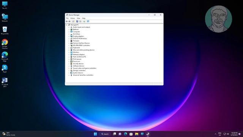
Task: Select the Software devices icon
Action: click(x=71, y=66)
